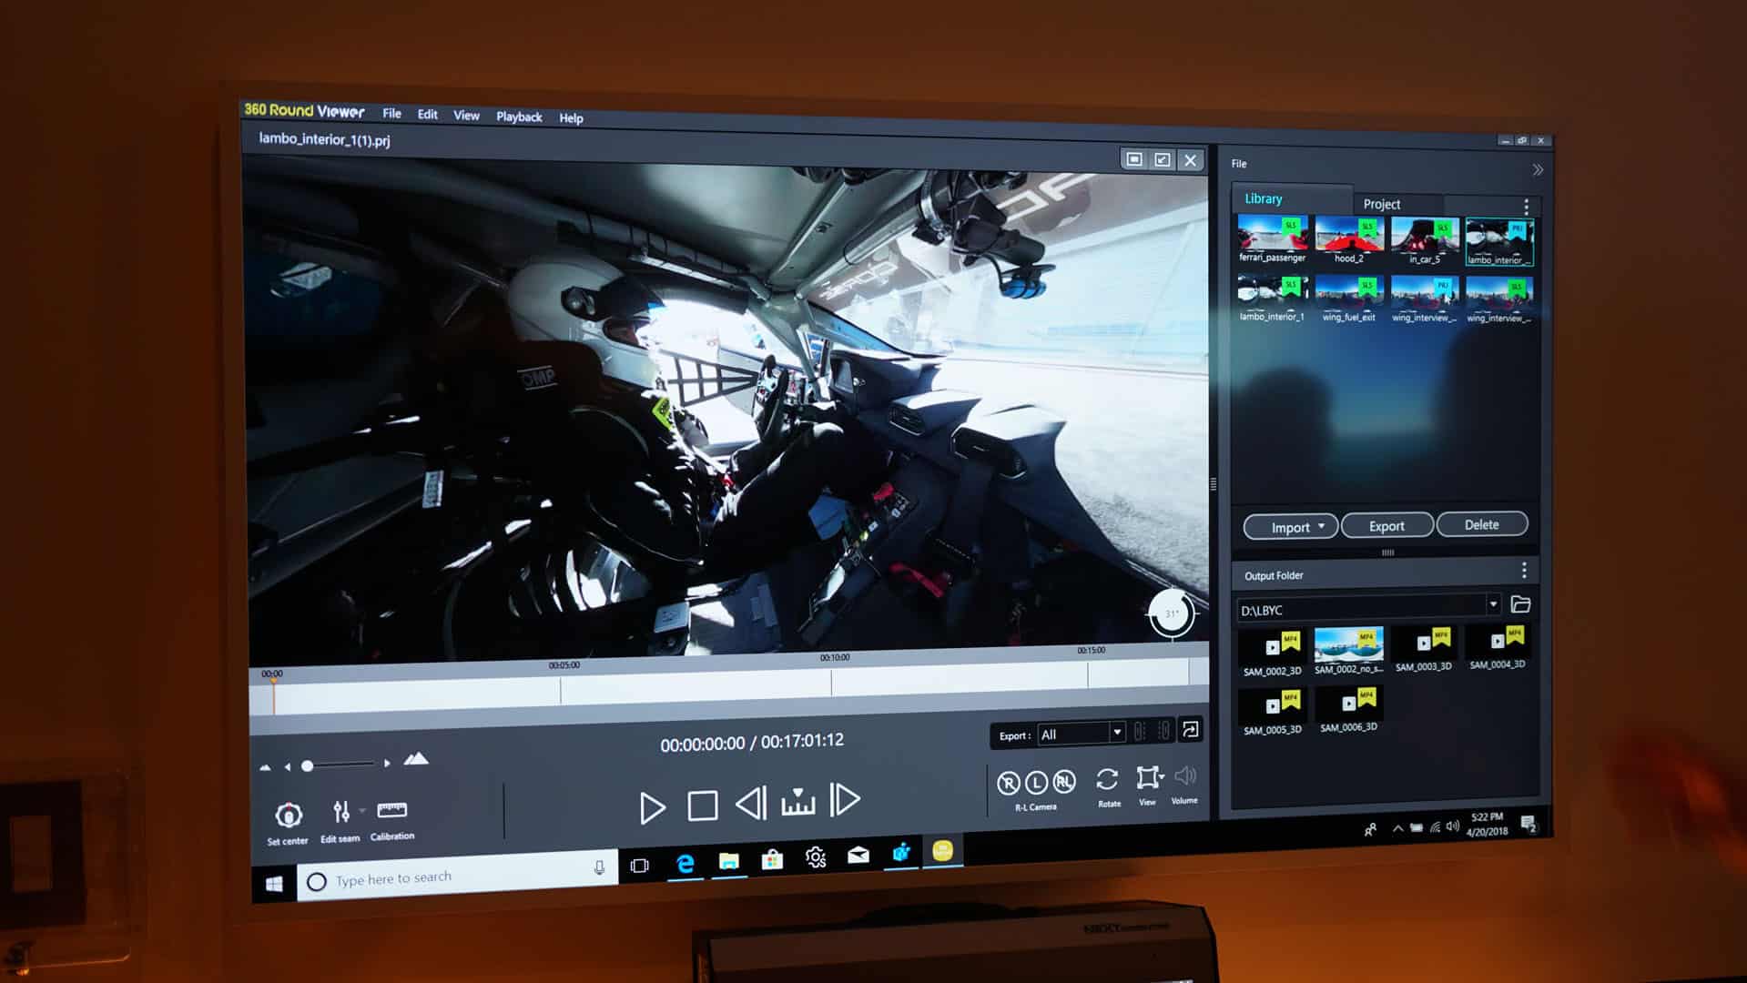The image size is (1747, 983).
Task: Switch to the Project tab
Action: click(x=1381, y=204)
